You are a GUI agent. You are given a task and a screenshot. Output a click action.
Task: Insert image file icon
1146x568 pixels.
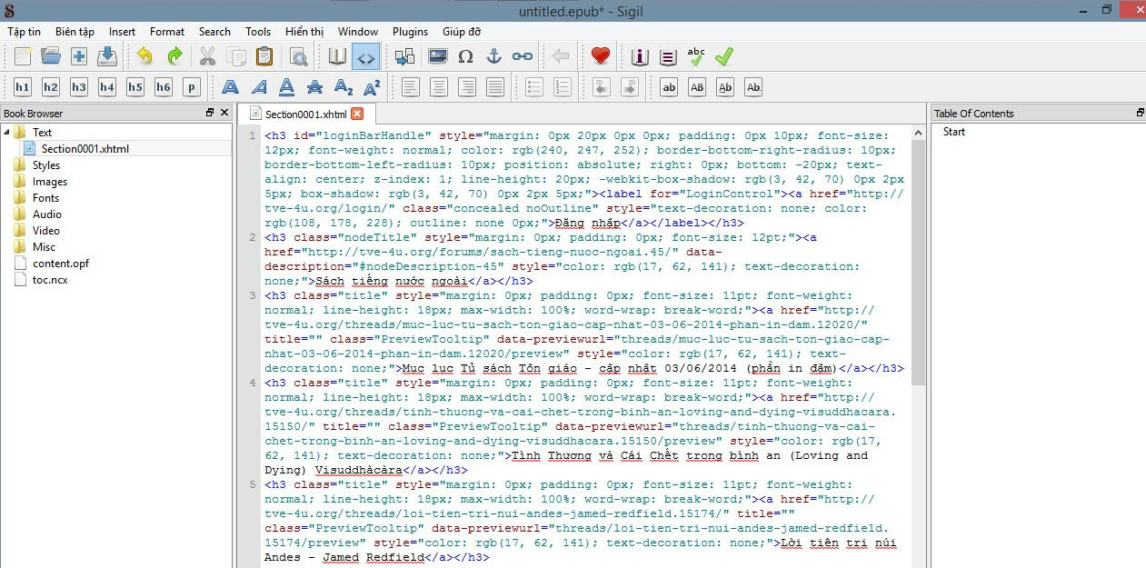point(437,56)
